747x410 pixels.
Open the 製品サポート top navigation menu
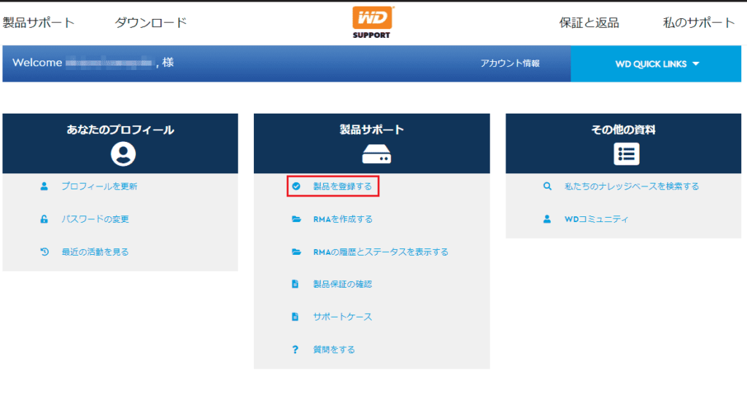39,23
